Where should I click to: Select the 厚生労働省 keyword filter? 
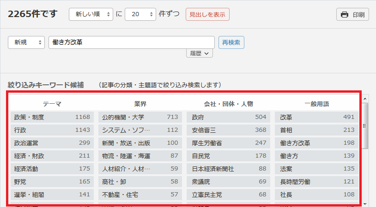228,143
